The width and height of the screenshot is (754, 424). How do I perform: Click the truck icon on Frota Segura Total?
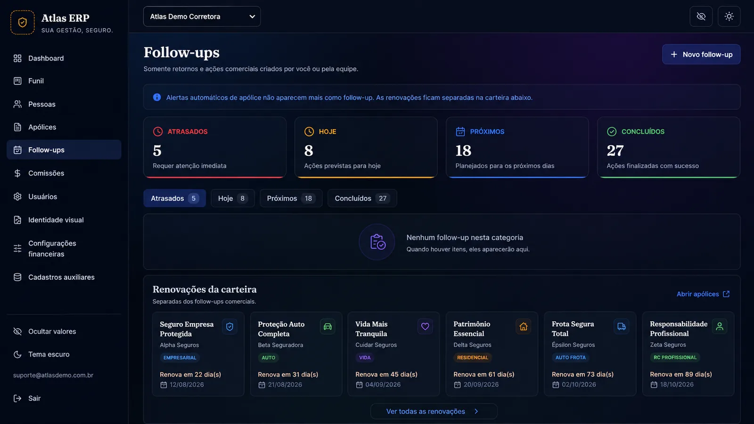[x=622, y=326]
